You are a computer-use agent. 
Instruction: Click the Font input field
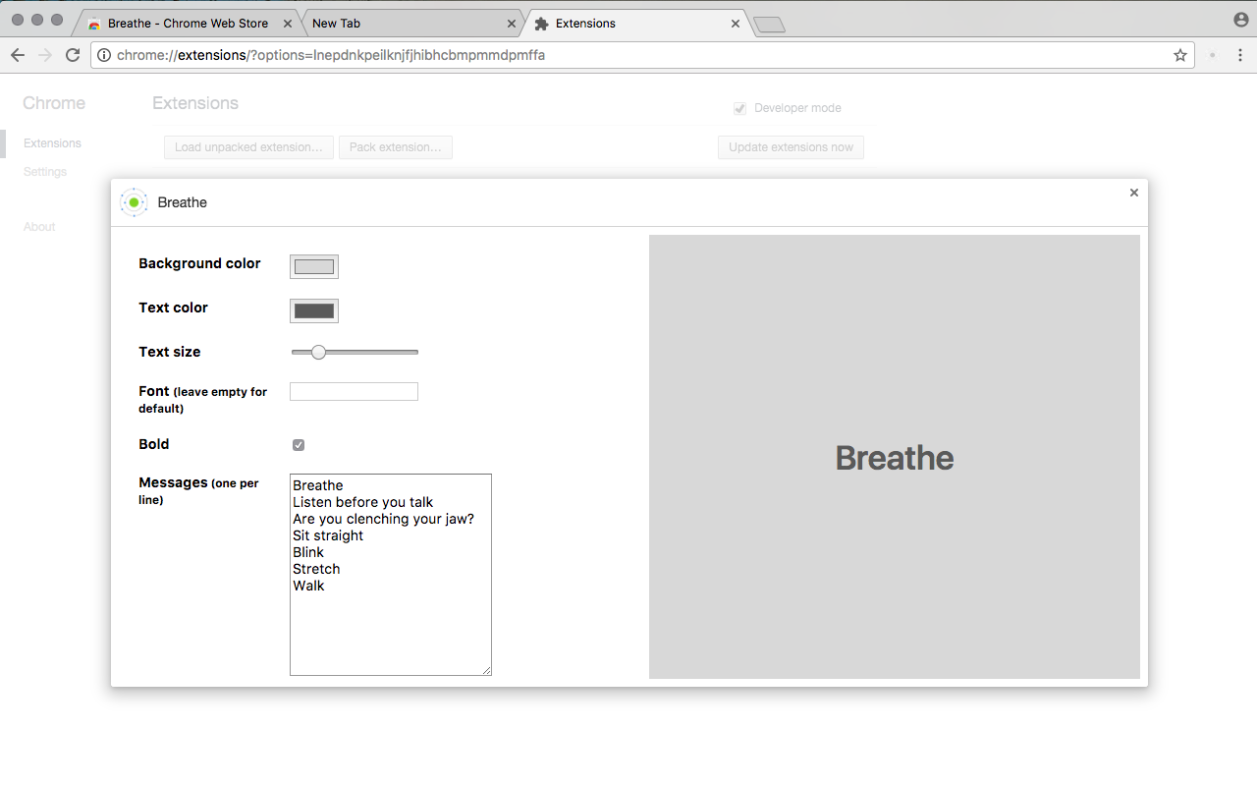(354, 391)
